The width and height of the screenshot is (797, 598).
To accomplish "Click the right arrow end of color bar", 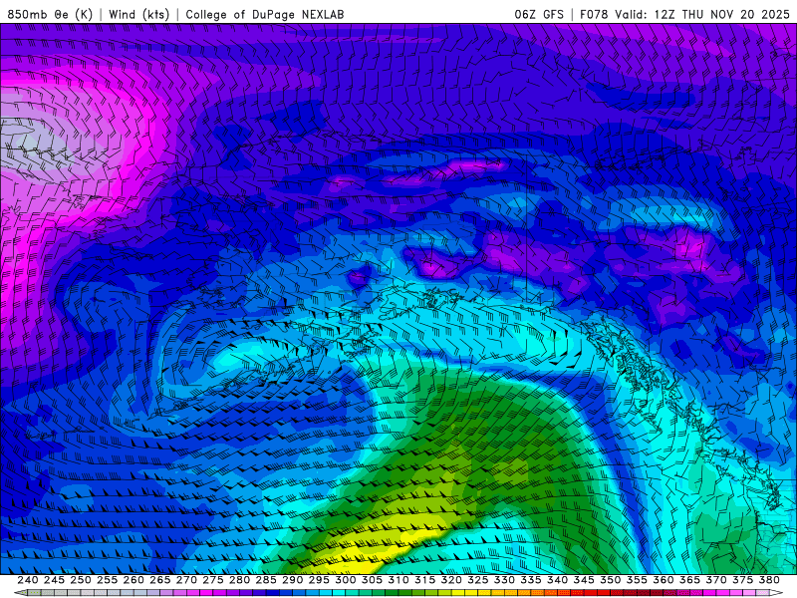I will 776,592.
